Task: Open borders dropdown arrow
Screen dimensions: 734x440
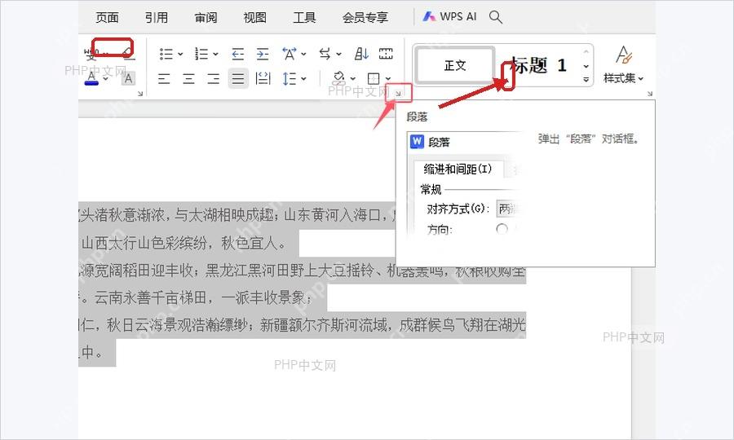Action: pos(387,78)
